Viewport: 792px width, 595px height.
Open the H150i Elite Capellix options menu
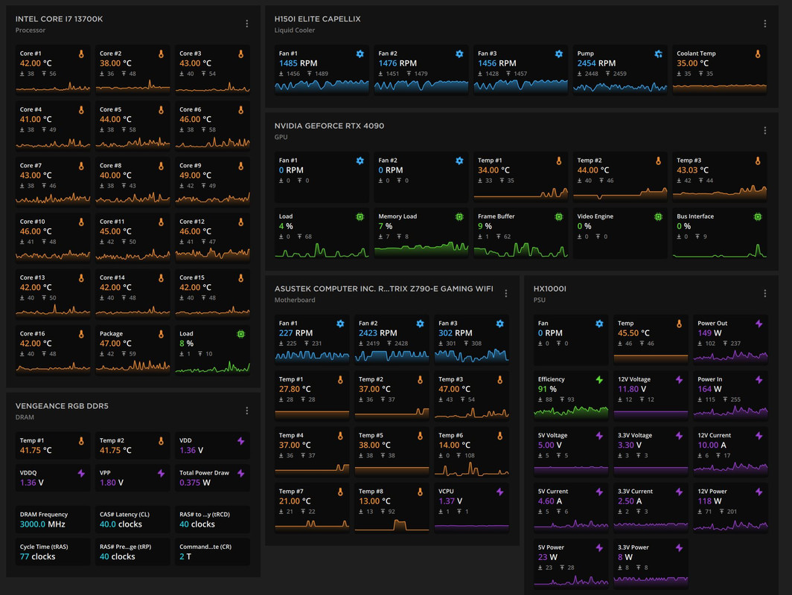tap(764, 24)
